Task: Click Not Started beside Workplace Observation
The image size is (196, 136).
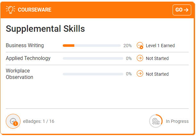Action: (x=157, y=74)
